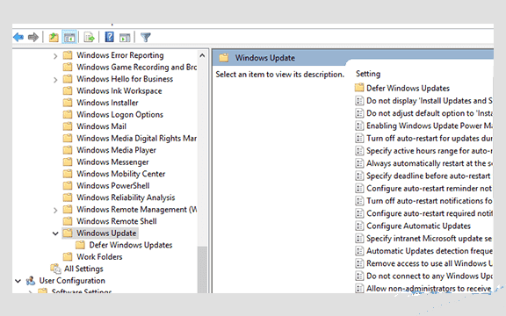The height and width of the screenshot is (316, 506).
Task: Open Help via the question mark icon
Action: pyautogui.click(x=110, y=37)
